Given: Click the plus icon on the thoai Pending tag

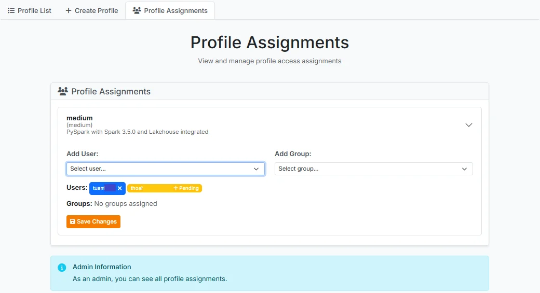Looking at the screenshot, I should (176, 188).
